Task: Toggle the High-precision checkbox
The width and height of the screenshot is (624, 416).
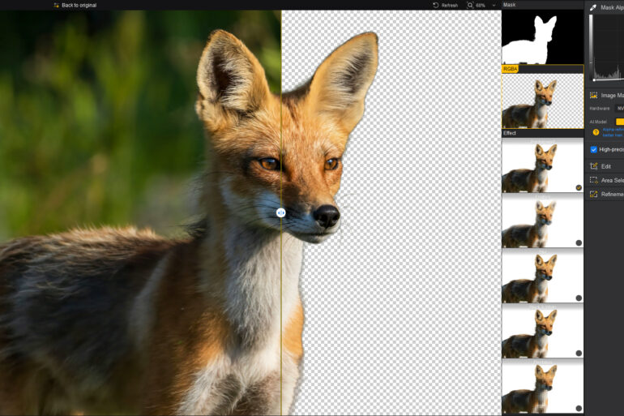Action: tap(593, 149)
